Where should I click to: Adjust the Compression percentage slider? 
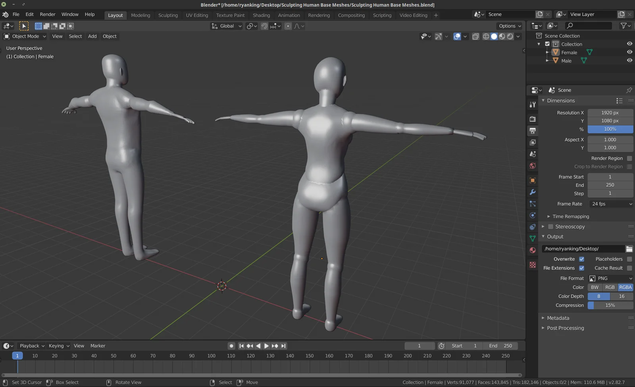pos(610,305)
